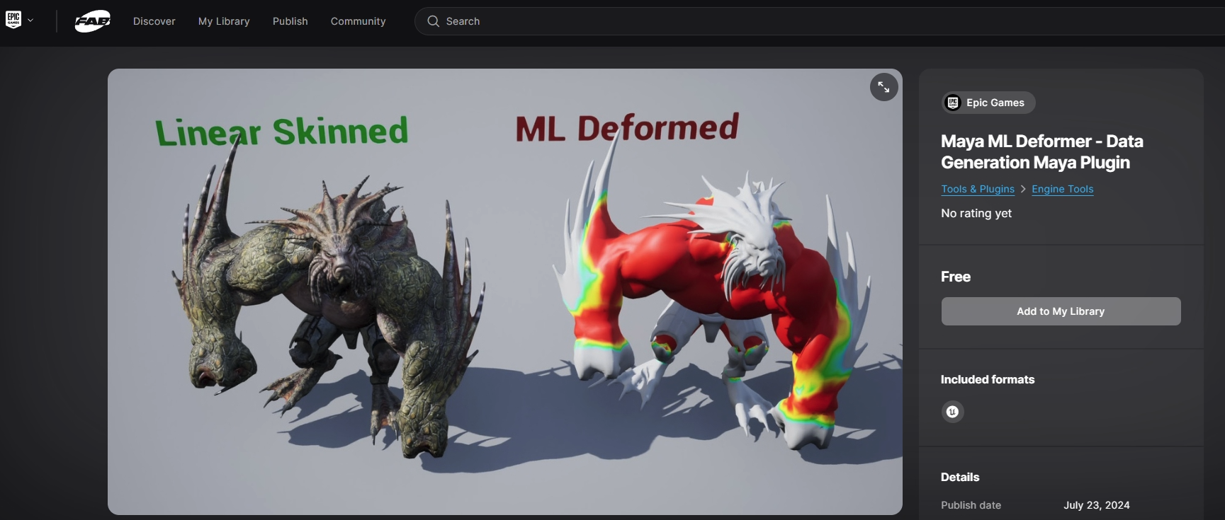Click Add to My Library button

pos(1061,311)
